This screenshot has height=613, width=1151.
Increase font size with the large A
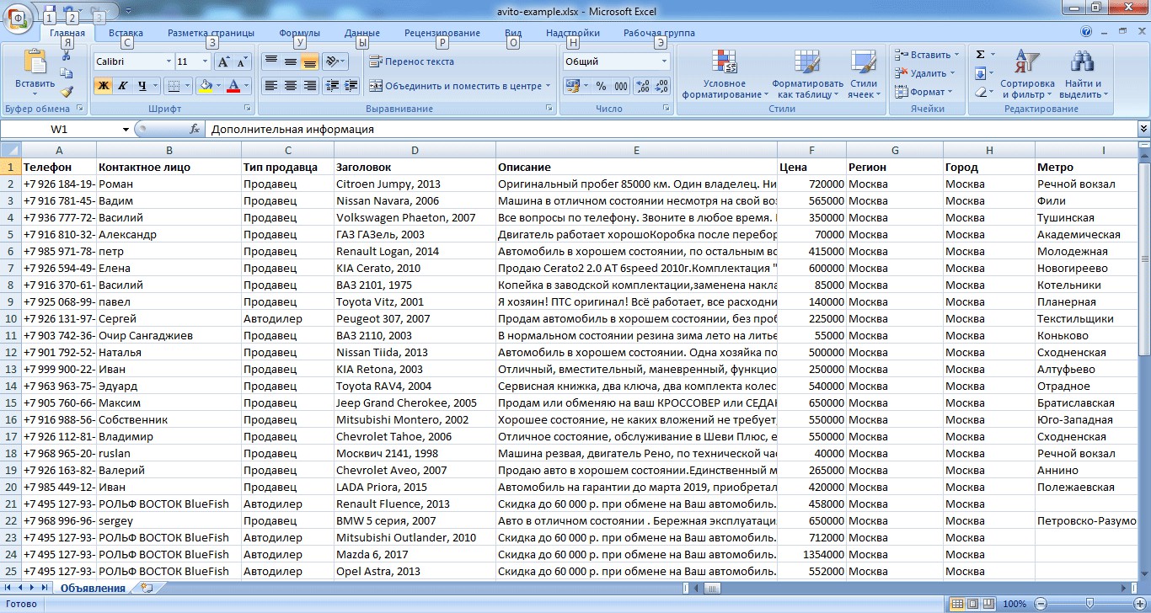click(223, 61)
